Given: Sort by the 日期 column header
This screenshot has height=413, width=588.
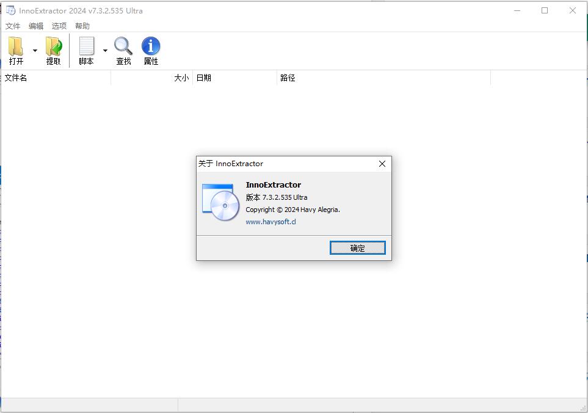Looking at the screenshot, I should [234, 78].
